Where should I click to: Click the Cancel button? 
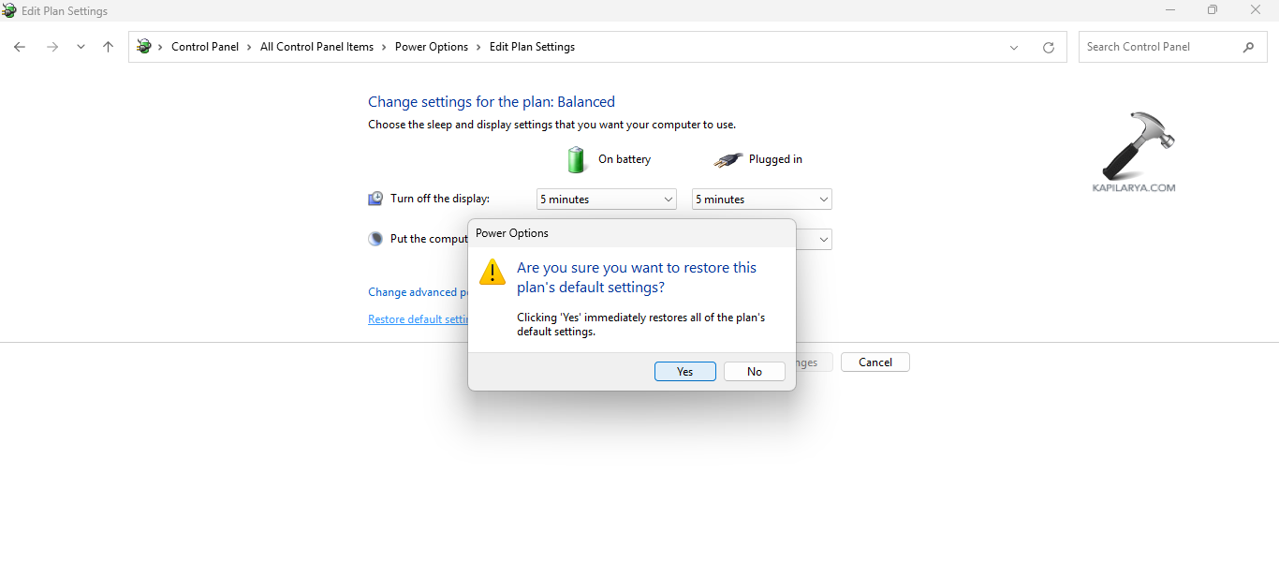click(x=875, y=362)
